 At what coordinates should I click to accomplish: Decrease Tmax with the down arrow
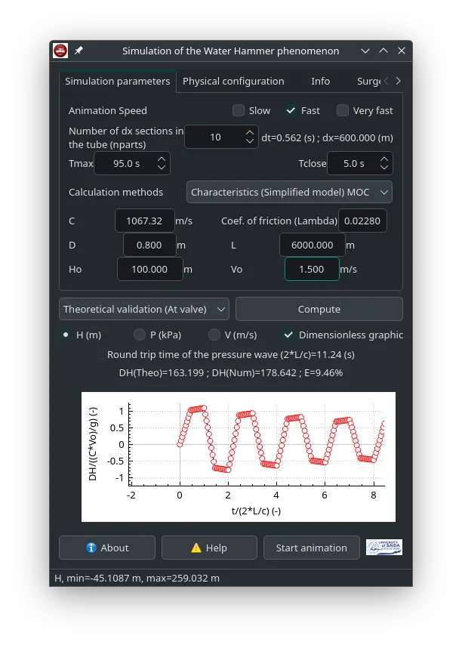coord(162,168)
